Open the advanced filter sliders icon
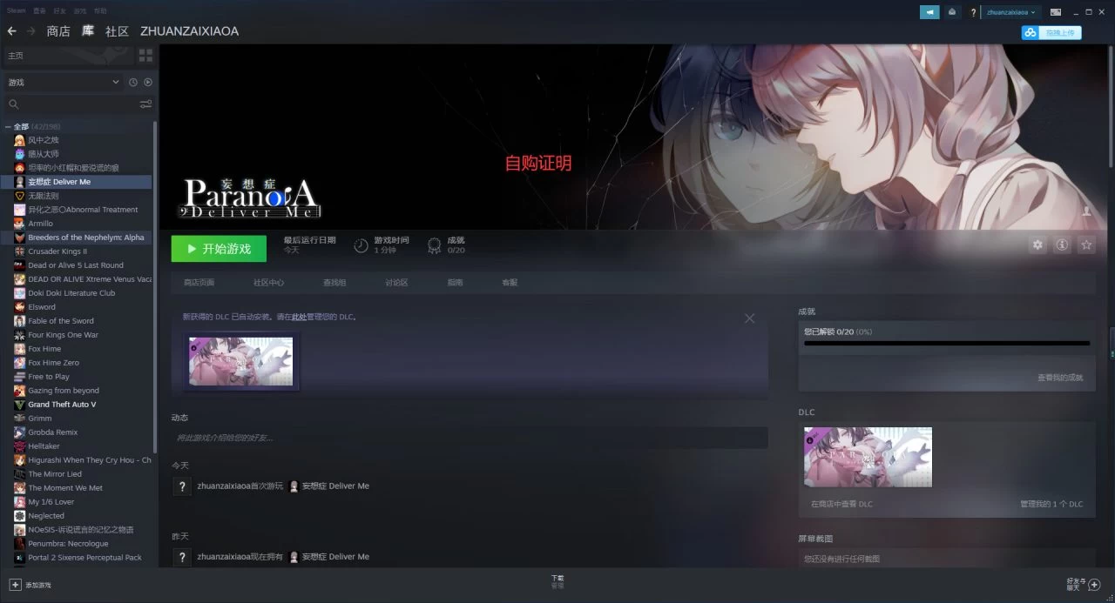This screenshot has width=1115, height=603. point(145,104)
